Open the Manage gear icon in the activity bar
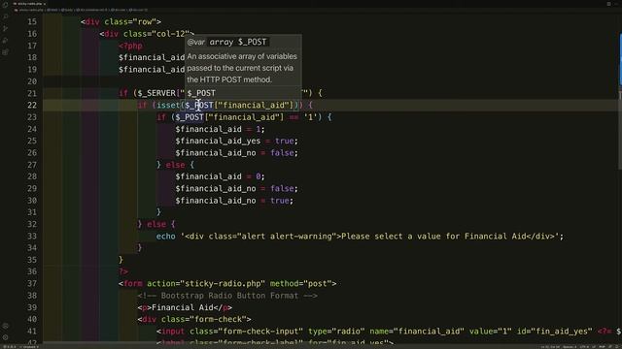 (5, 337)
